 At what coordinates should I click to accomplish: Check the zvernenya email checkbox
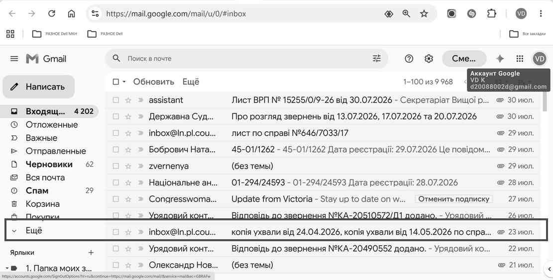115,166
